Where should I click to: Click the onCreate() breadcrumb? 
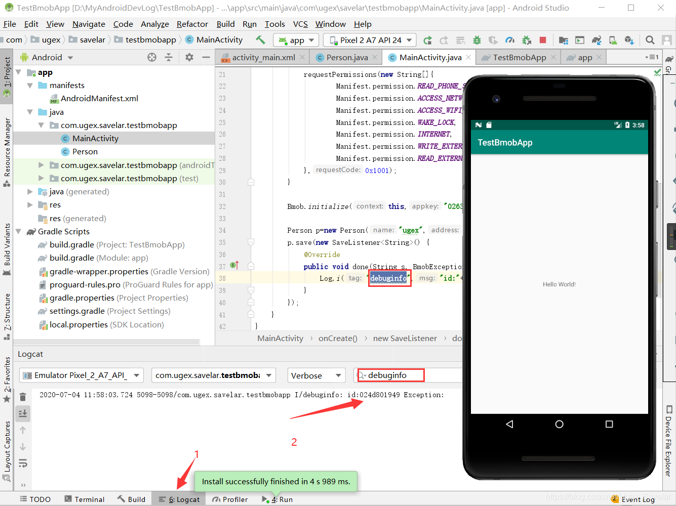tap(338, 338)
